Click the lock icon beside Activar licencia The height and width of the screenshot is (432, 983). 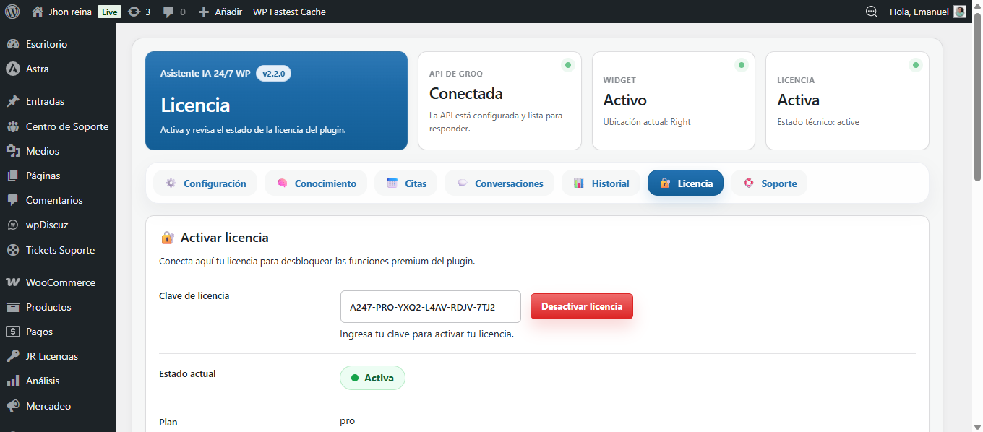tap(167, 238)
